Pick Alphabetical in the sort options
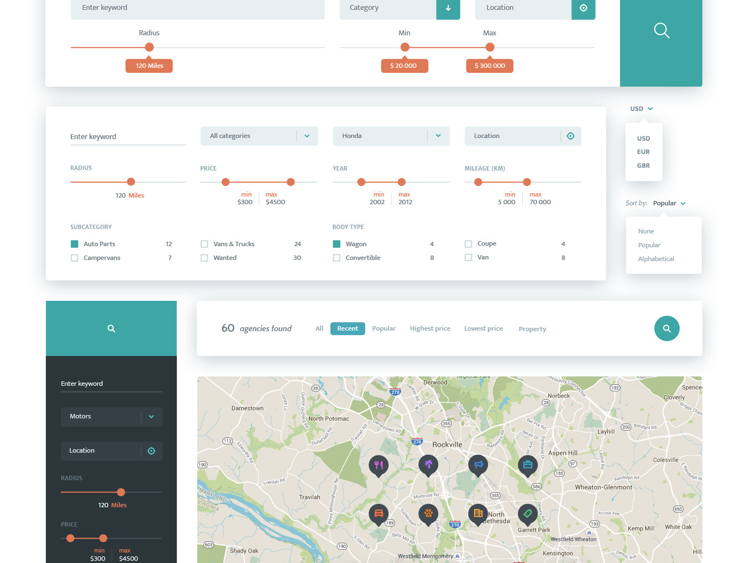The height and width of the screenshot is (563, 746). [x=656, y=259]
